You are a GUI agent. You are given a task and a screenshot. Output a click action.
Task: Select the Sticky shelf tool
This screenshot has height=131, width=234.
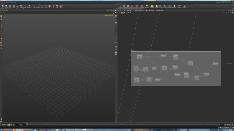pos(61,6)
